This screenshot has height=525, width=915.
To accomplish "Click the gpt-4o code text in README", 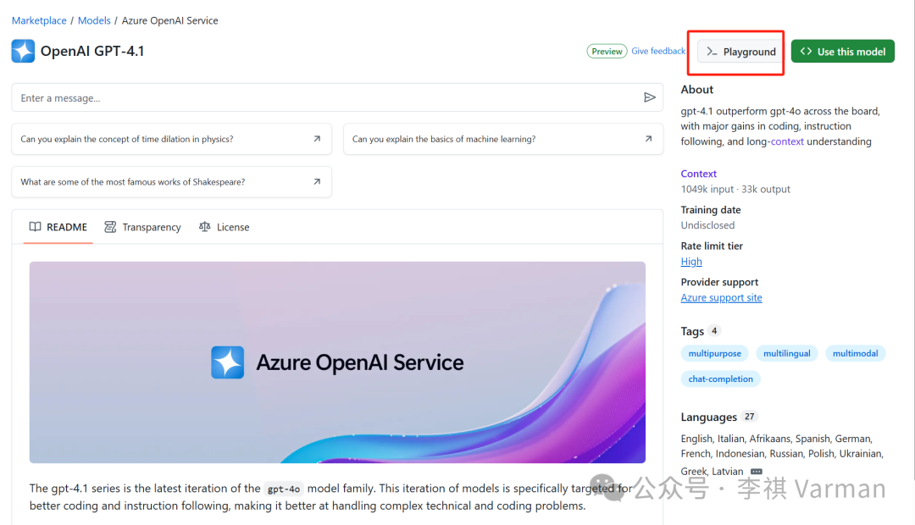I will click(284, 489).
